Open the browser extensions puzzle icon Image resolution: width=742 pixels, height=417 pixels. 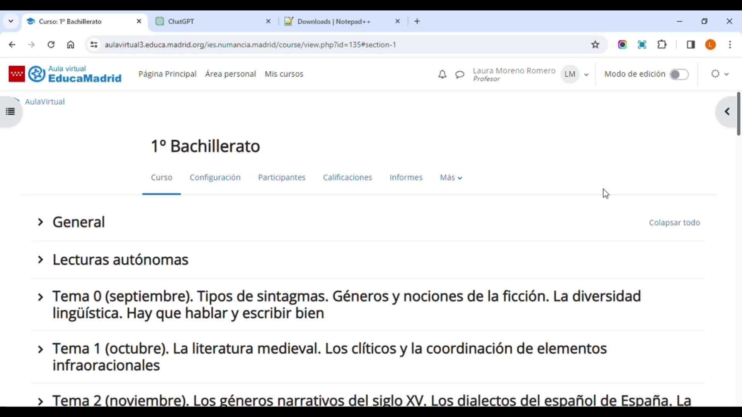[662, 44]
